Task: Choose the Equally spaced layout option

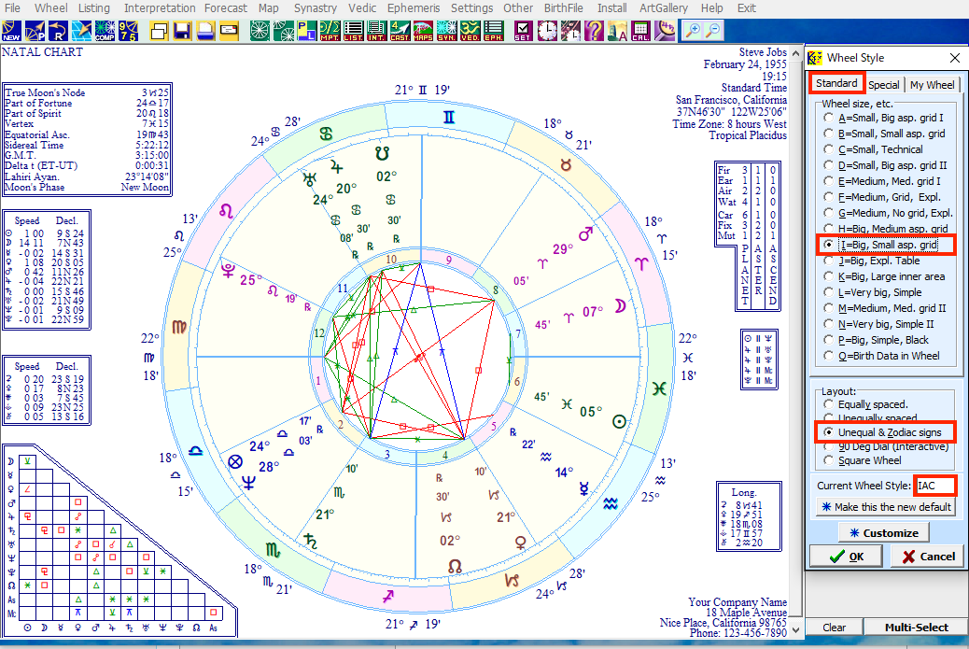Action: (865, 404)
